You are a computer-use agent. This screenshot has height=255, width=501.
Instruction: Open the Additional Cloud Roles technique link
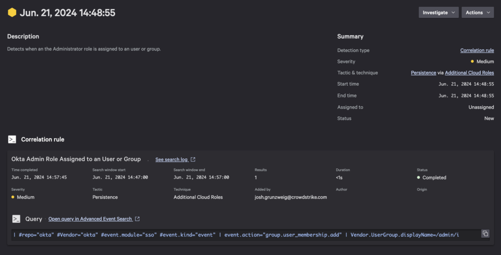(469, 73)
